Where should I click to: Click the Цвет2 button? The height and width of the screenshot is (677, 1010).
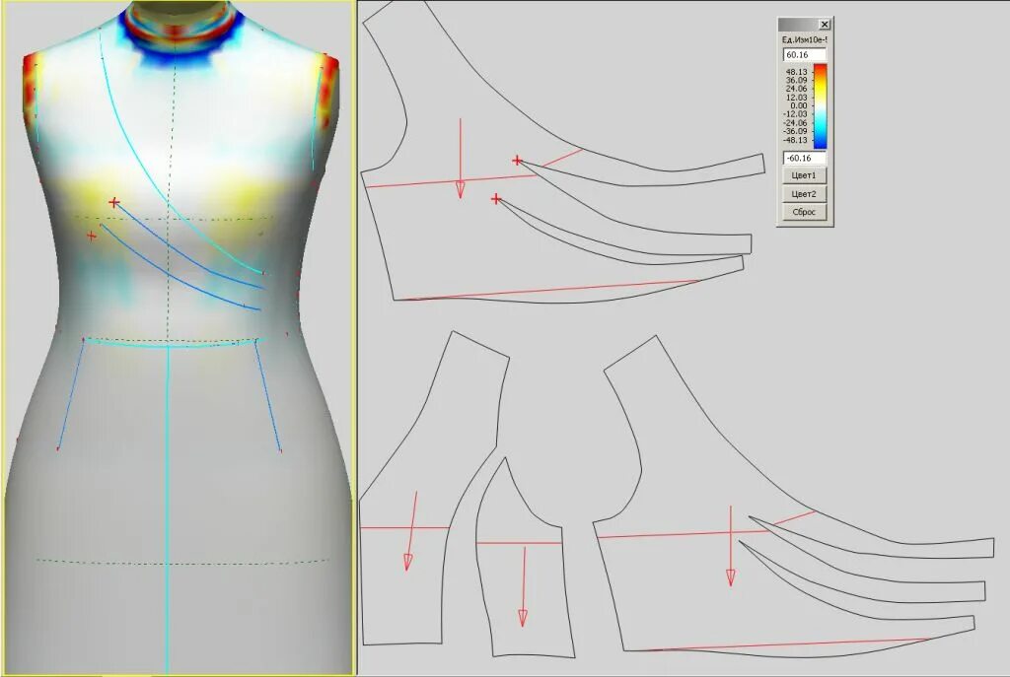point(804,194)
